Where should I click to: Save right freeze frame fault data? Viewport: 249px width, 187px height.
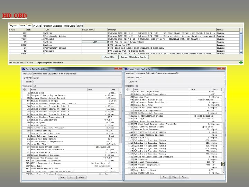tap(164, 176)
